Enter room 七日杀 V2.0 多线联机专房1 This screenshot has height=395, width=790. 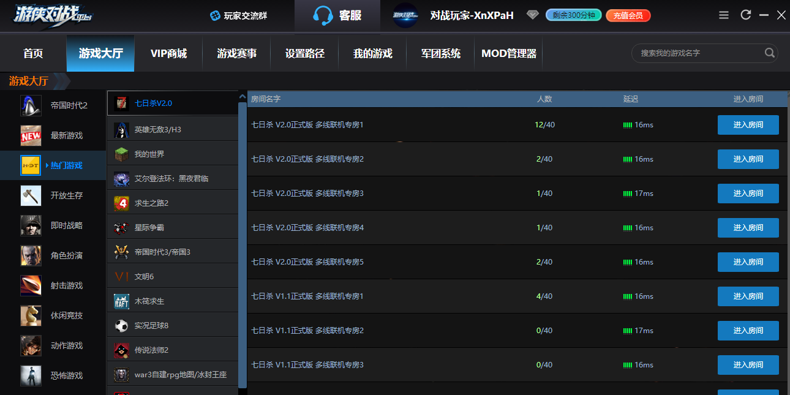point(748,125)
